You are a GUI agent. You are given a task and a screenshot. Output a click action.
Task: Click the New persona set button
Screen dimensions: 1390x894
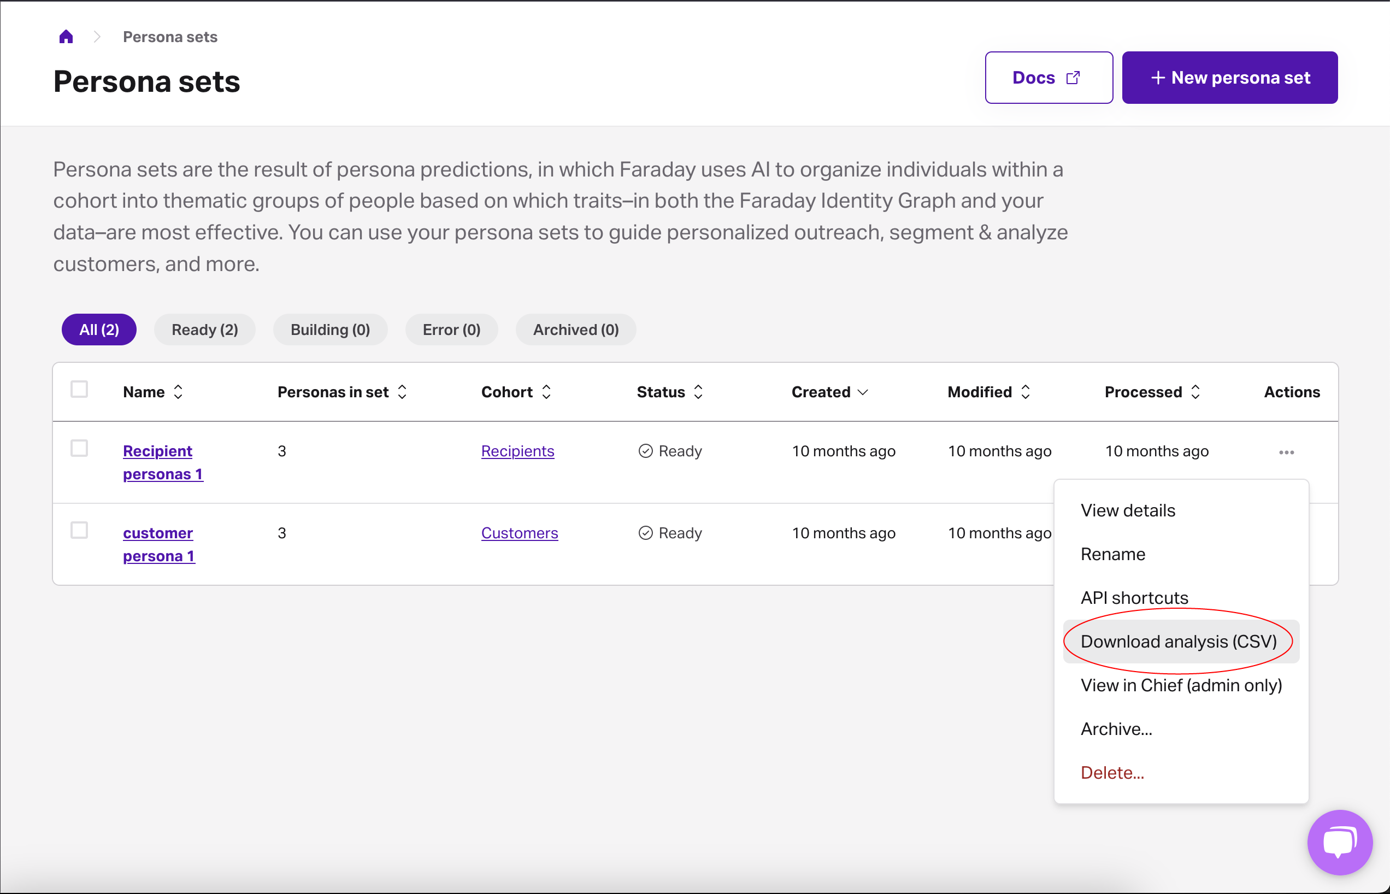click(x=1229, y=78)
